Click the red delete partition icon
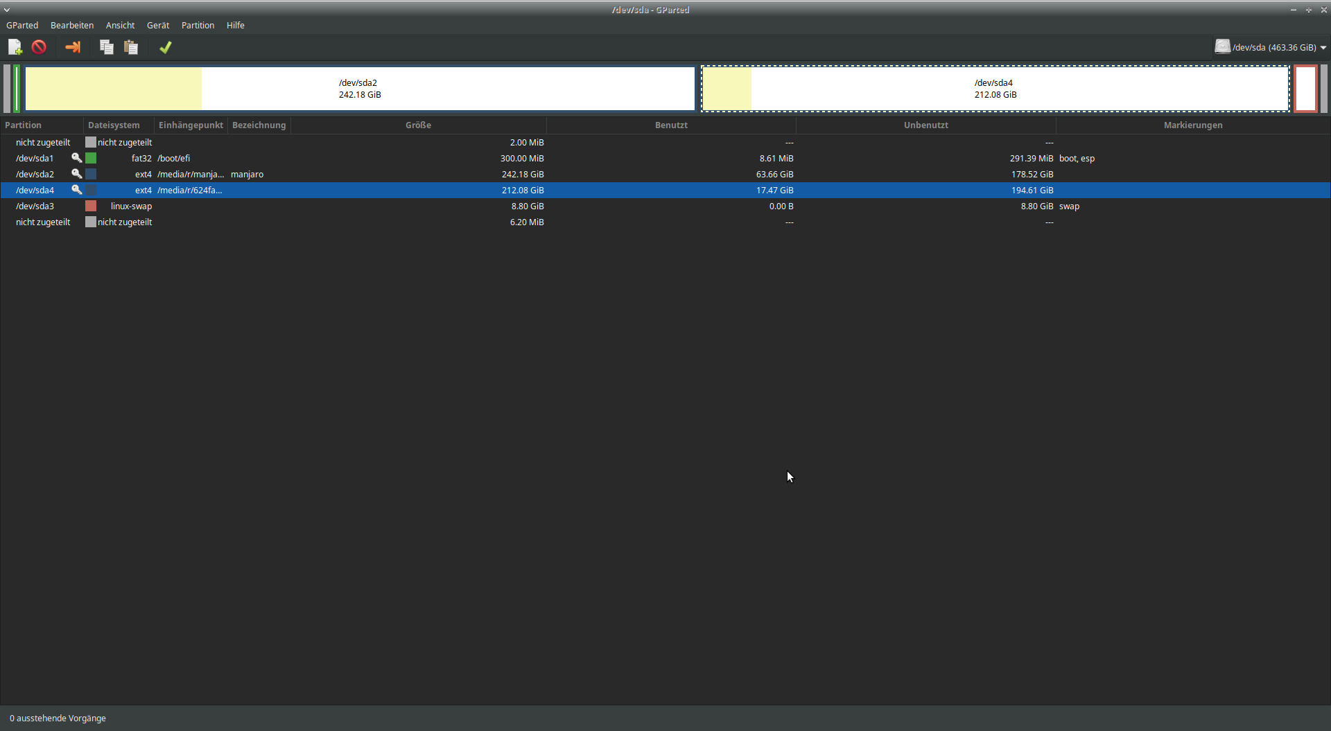This screenshot has height=731, width=1331. click(39, 47)
